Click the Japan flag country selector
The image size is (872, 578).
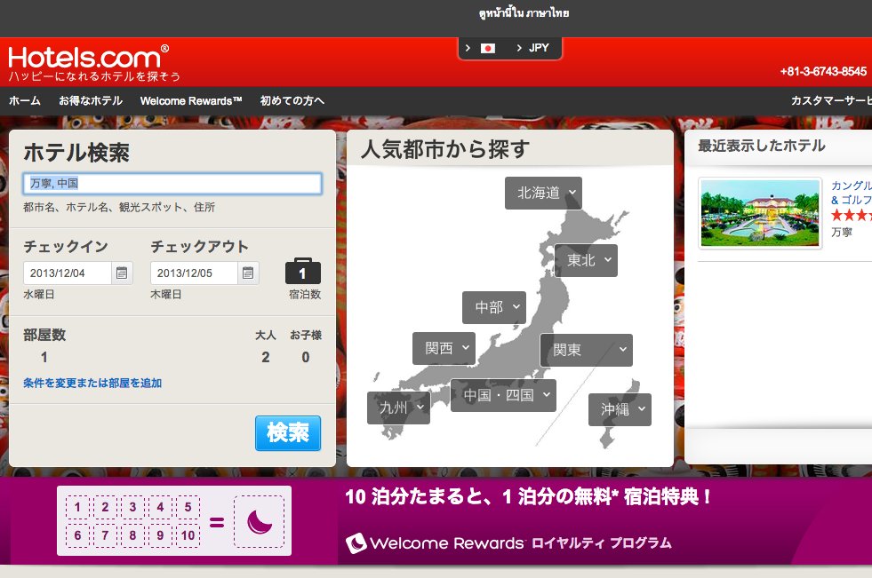coord(488,48)
